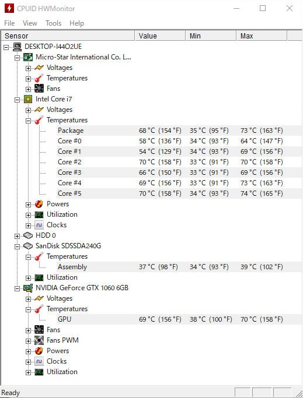Click the DESKTOP-I44O2UE computer icon

[x=17, y=47]
